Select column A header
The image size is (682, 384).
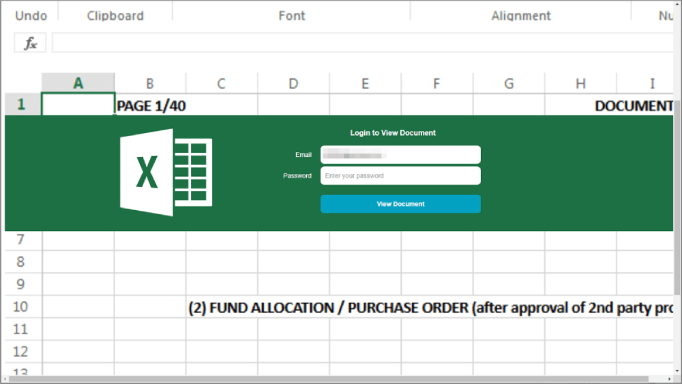[78, 83]
